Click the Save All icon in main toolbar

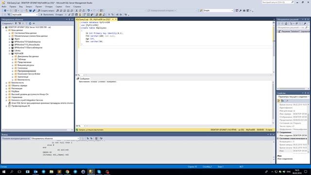[34, 11]
